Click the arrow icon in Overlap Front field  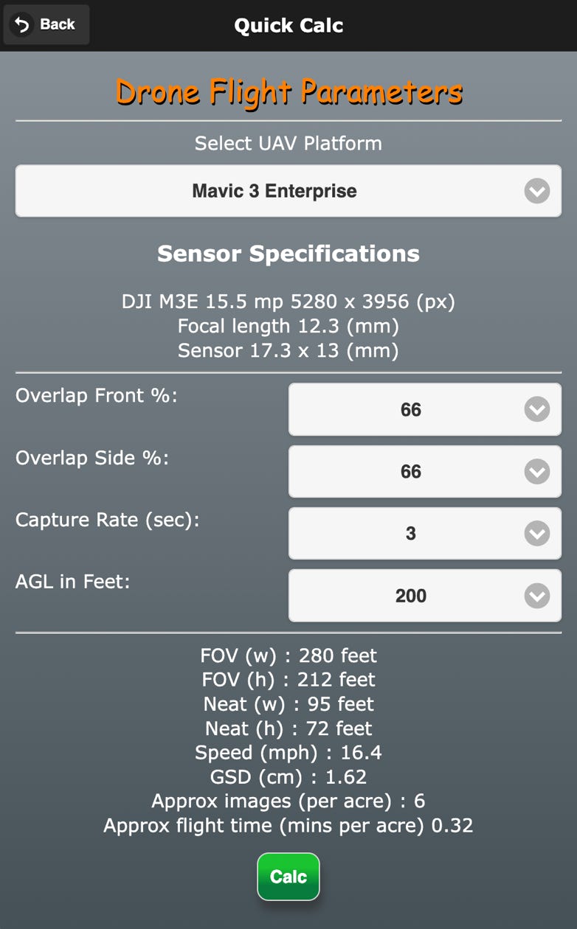pyautogui.click(x=536, y=409)
